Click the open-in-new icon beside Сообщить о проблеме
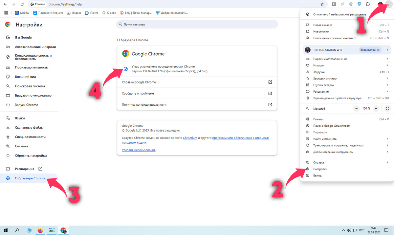This screenshot has width=394, height=235. click(270, 93)
